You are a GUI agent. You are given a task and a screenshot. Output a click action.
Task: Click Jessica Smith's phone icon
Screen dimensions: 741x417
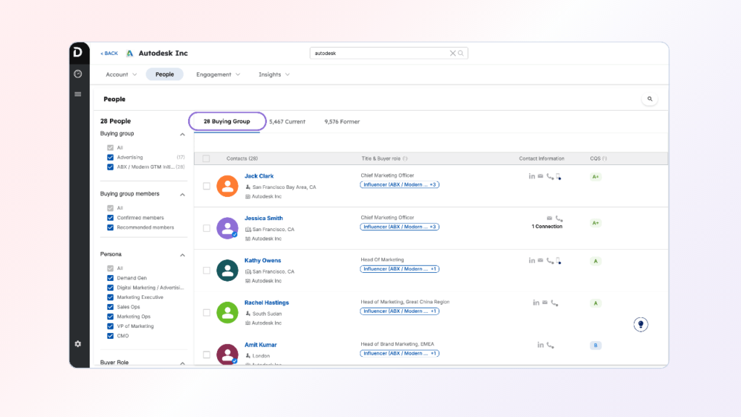559,219
